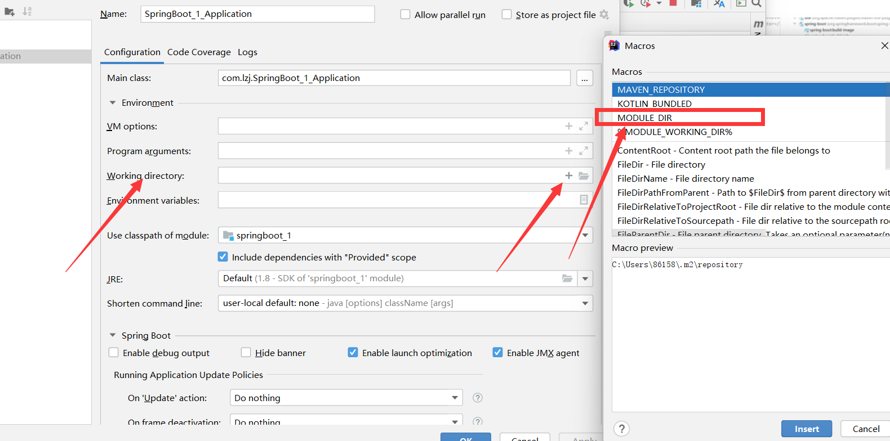This screenshot has height=441, width=890.
Task: Open the Translate tool in the IDE toolbar
Action: coord(719,3)
